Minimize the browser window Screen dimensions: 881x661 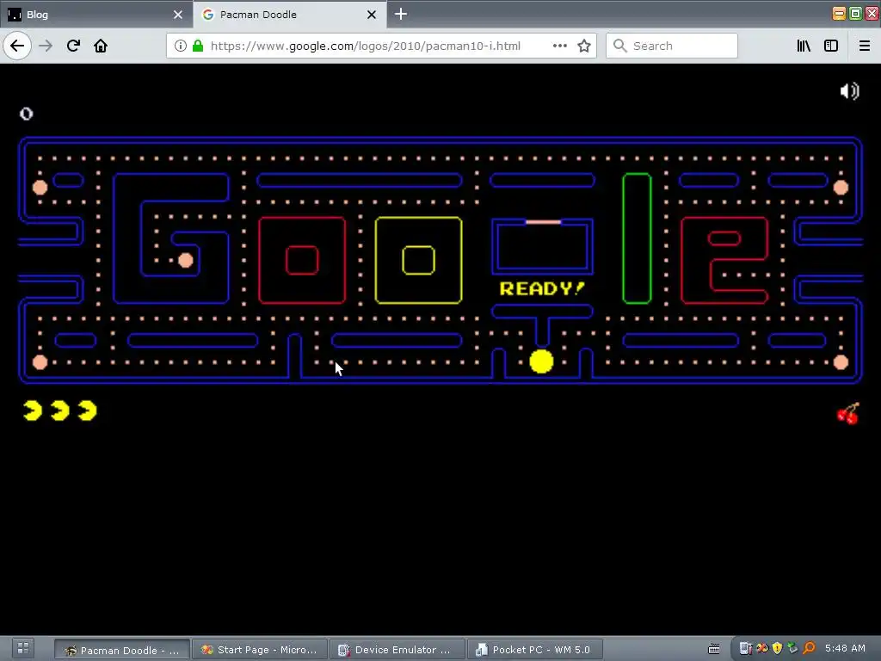[x=839, y=14]
